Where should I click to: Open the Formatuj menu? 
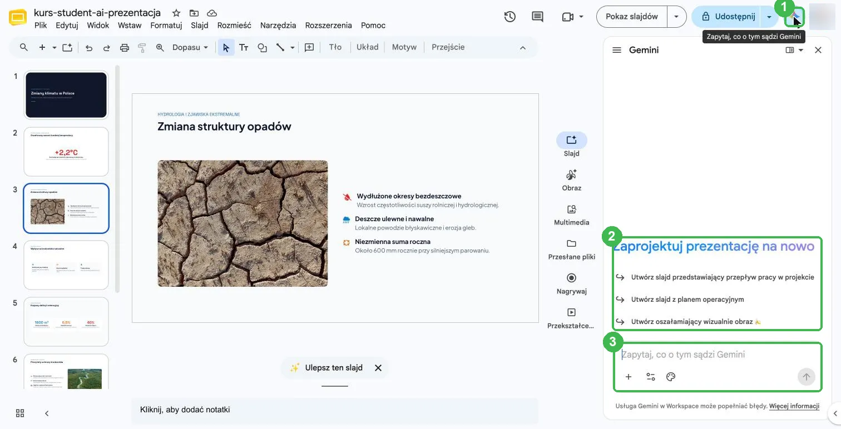166,25
